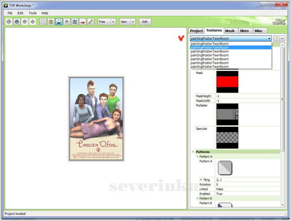Image resolution: width=291 pixels, height=221 pixels.
Task: Switch to the Project tab
Action: (x=197, y=31)
